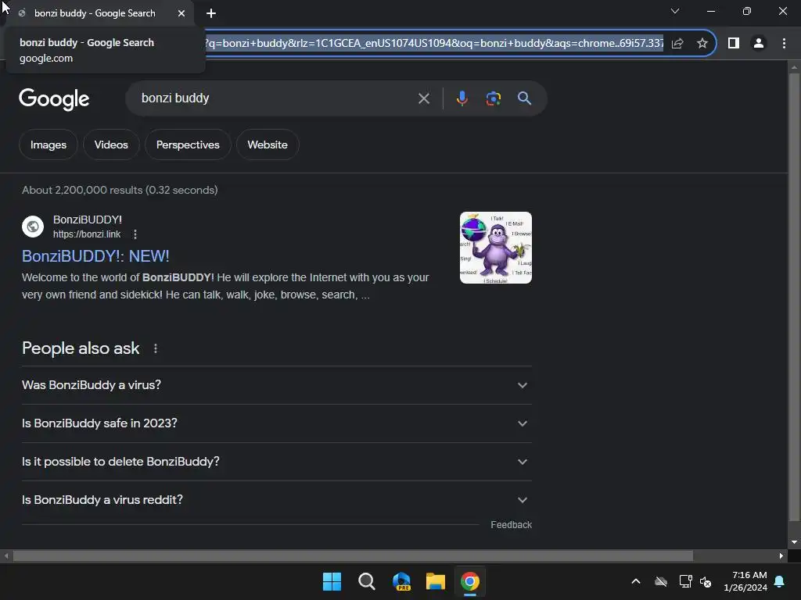
Task: Expand 'Is it possible to delete BonziBuddy?'
Action: 277,462
